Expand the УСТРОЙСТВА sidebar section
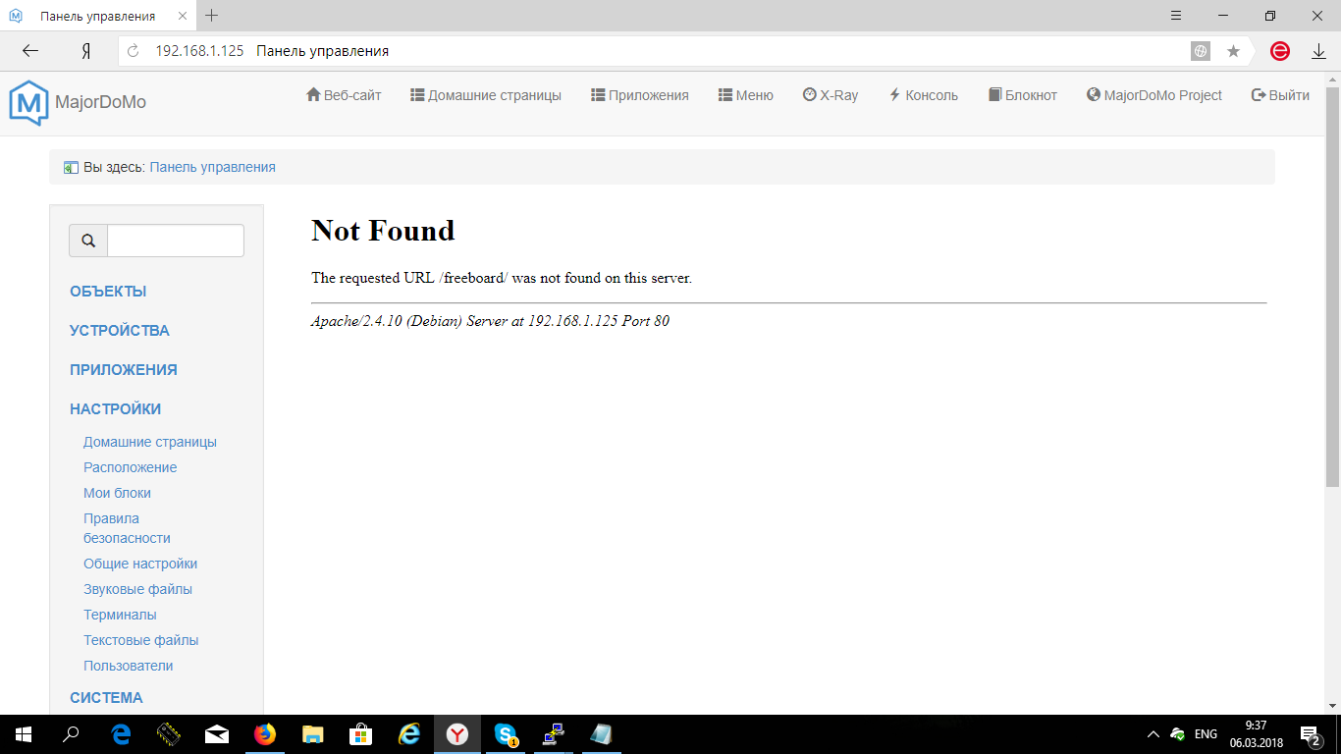The height and width of the screenshot is (754, 1341). pos(120,331)
